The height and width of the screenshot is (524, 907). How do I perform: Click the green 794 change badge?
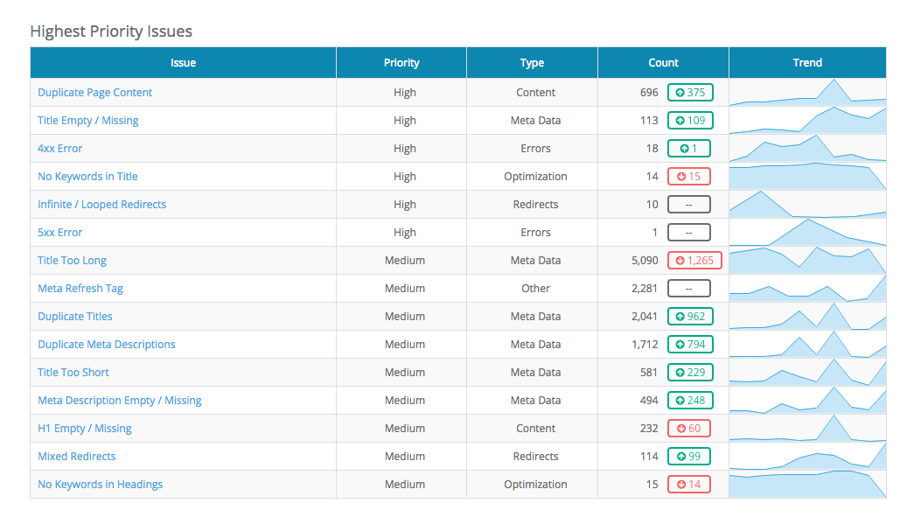coord(690,345)
